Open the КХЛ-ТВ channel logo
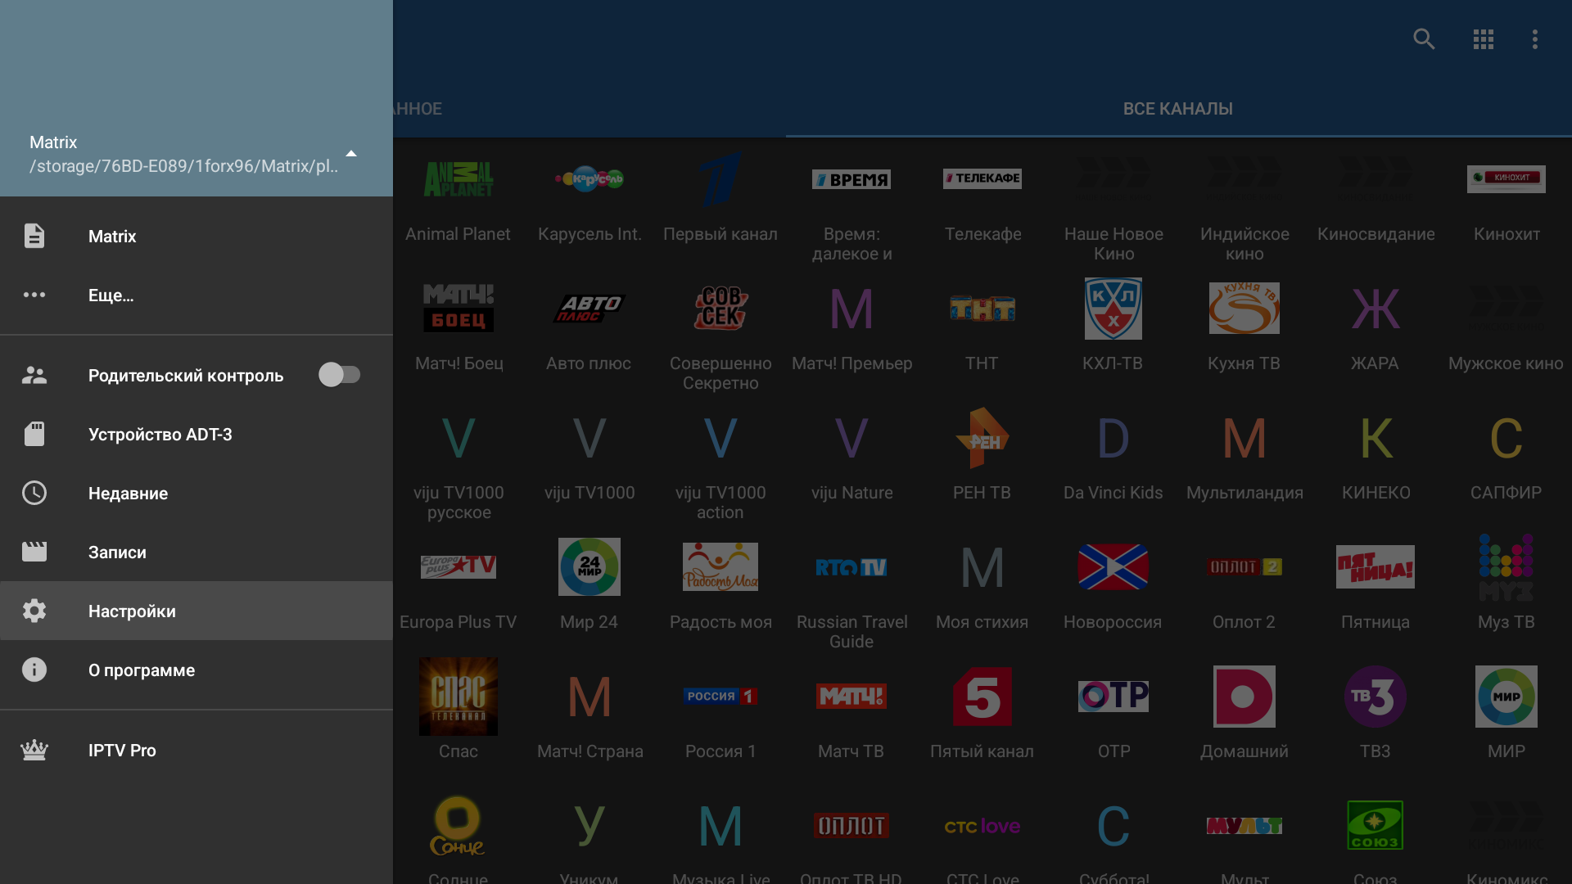Screen dimensions: 1572x884 pyautogui.click(x=1113, y=309)
